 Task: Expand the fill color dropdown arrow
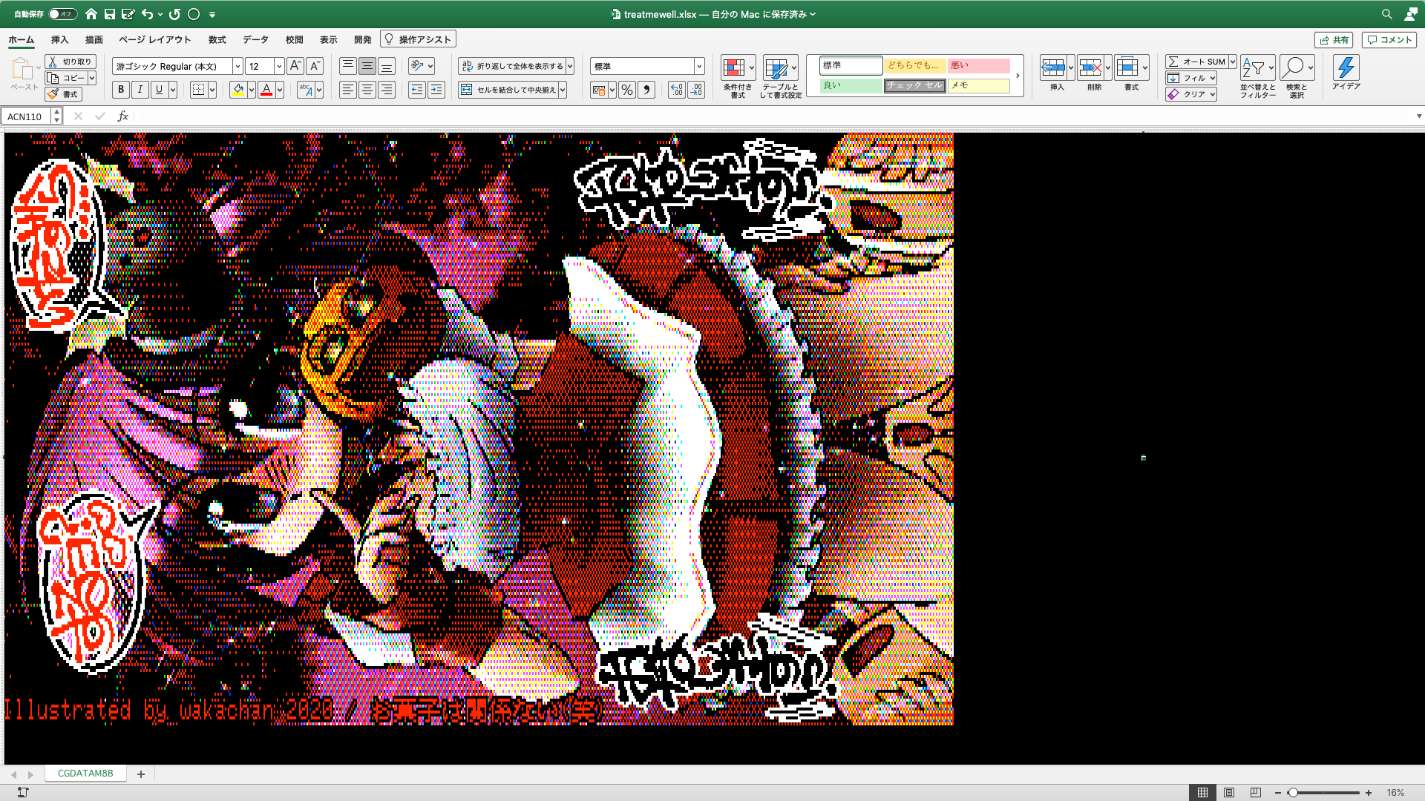(x=252, y=90)
